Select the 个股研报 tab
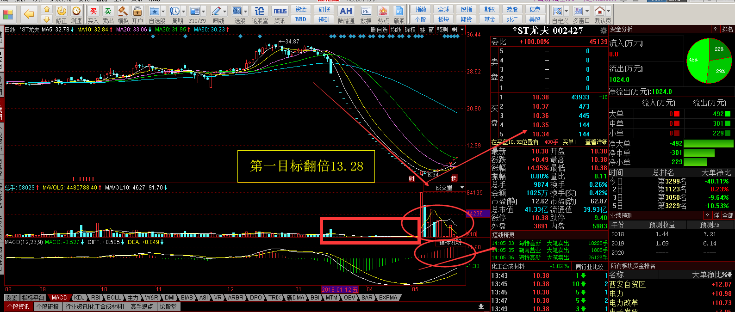This screenshot has width=735, height=312. pyautogui.click(x=48, y=306)
